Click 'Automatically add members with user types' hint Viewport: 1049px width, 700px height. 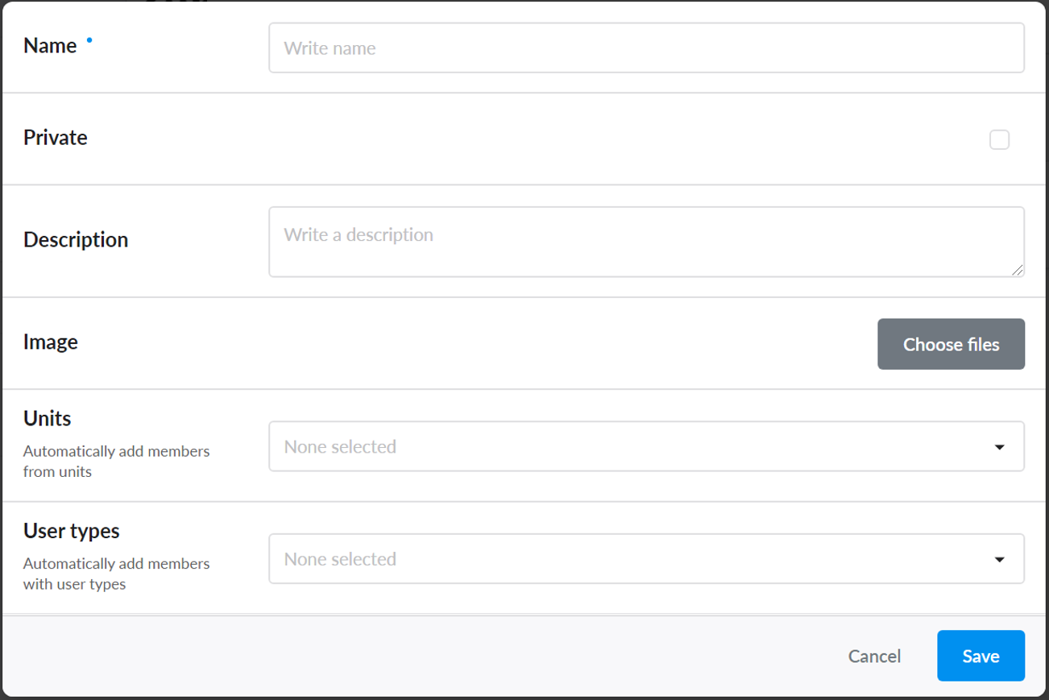[x=117, y=574]
